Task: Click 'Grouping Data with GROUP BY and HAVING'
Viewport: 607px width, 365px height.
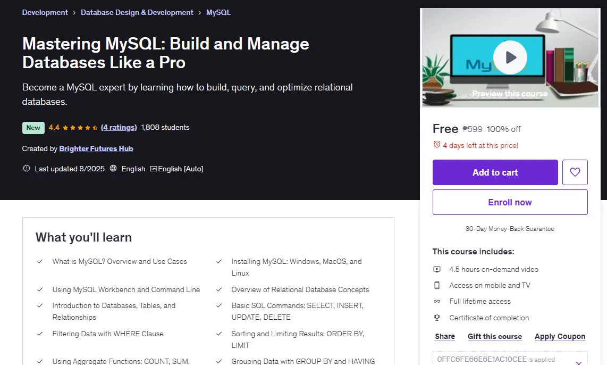Action: [303, 361]
